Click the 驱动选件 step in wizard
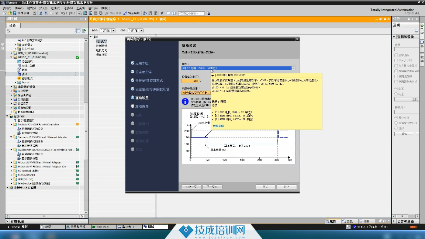Screen dimensions: 425x239 click(x=142, y=107)
